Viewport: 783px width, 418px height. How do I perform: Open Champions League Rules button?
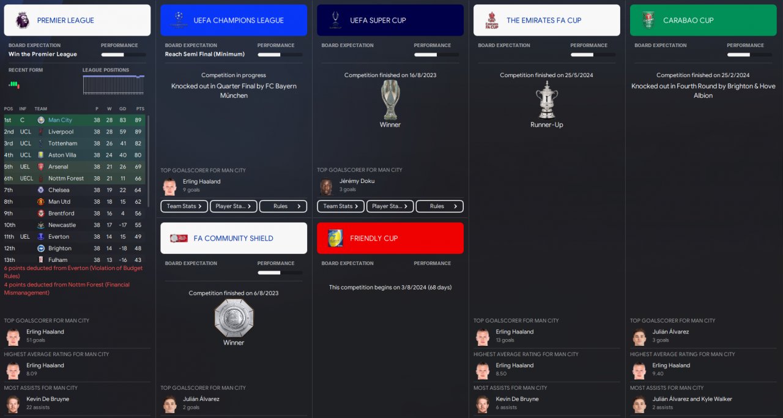(283, 206)
